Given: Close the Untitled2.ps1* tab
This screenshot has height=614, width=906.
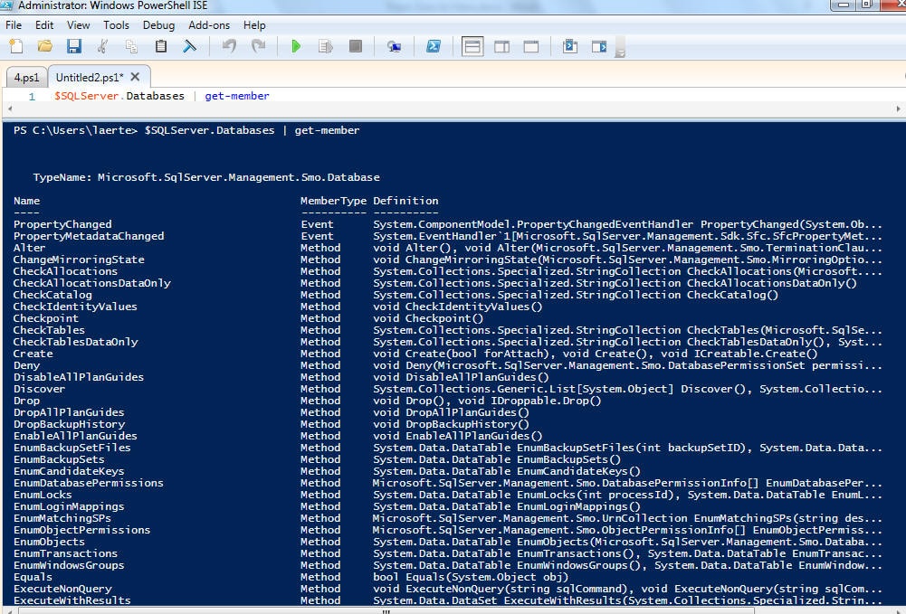Looking at the screenshot, I should point(135,77).
